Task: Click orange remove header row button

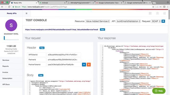Action: 89,64
